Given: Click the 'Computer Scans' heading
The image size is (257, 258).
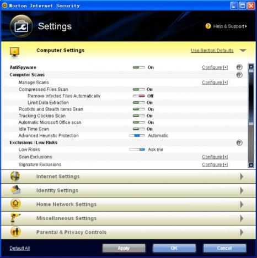Looking at the screenshot, I should (27, 75).
